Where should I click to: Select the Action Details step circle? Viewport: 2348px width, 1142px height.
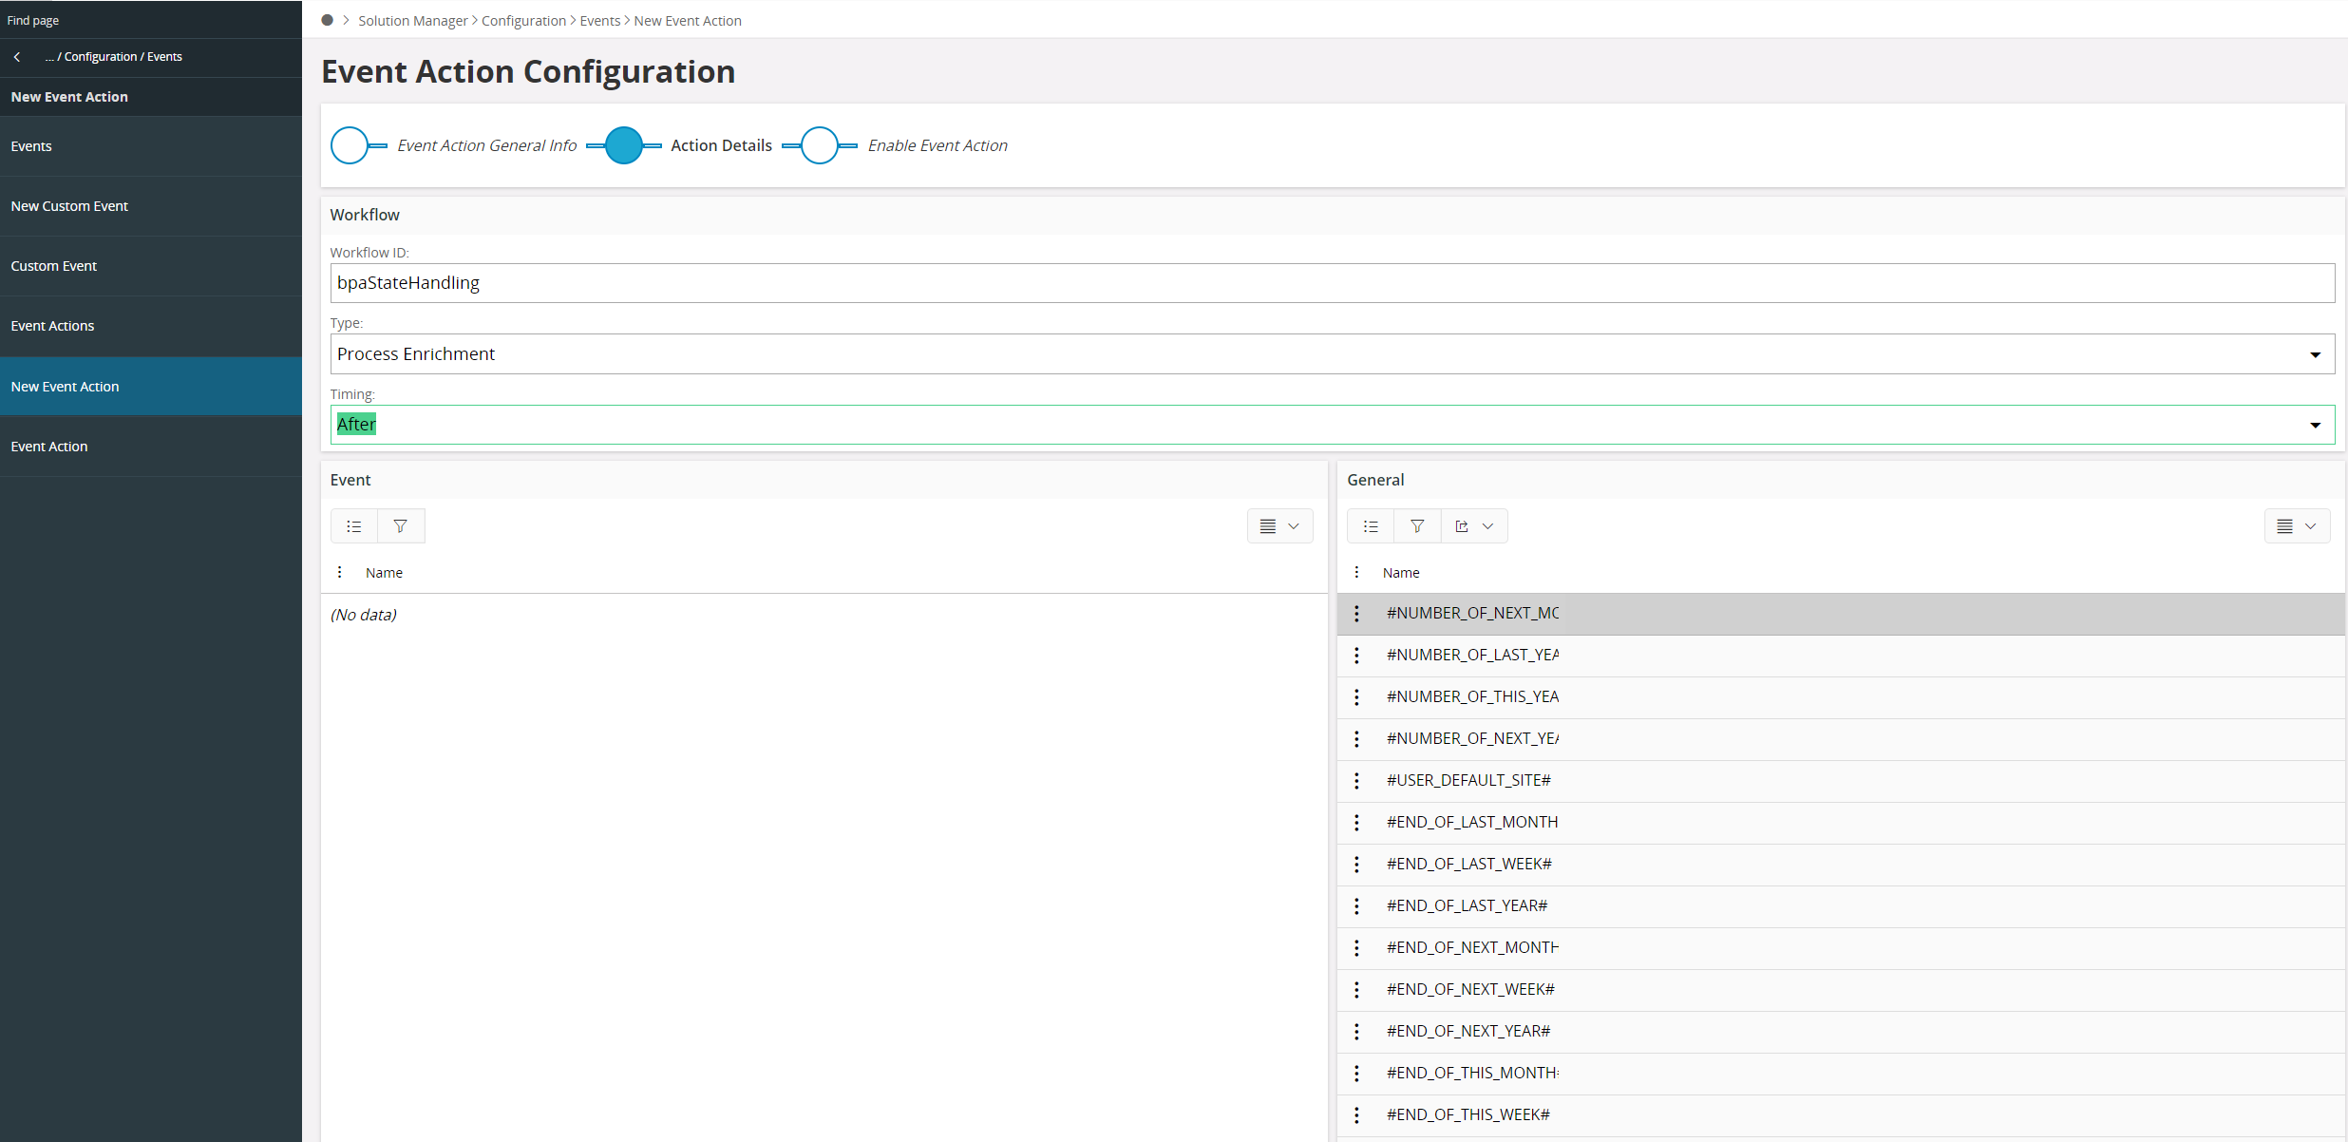[x=624, y=145]
